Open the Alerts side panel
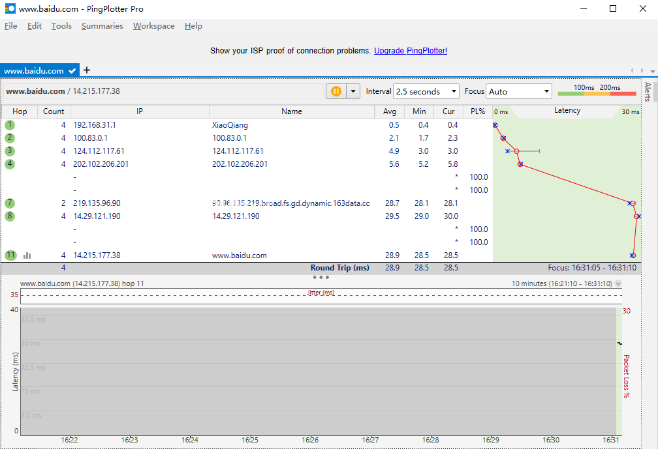The image size is (658, 449). pos(648,92)
